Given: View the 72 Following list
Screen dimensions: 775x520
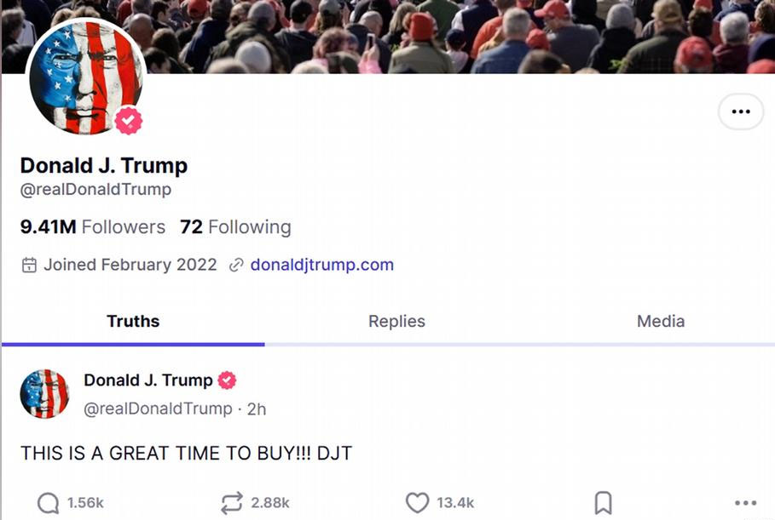Looking at the screenshot, I should coord(235,227).
